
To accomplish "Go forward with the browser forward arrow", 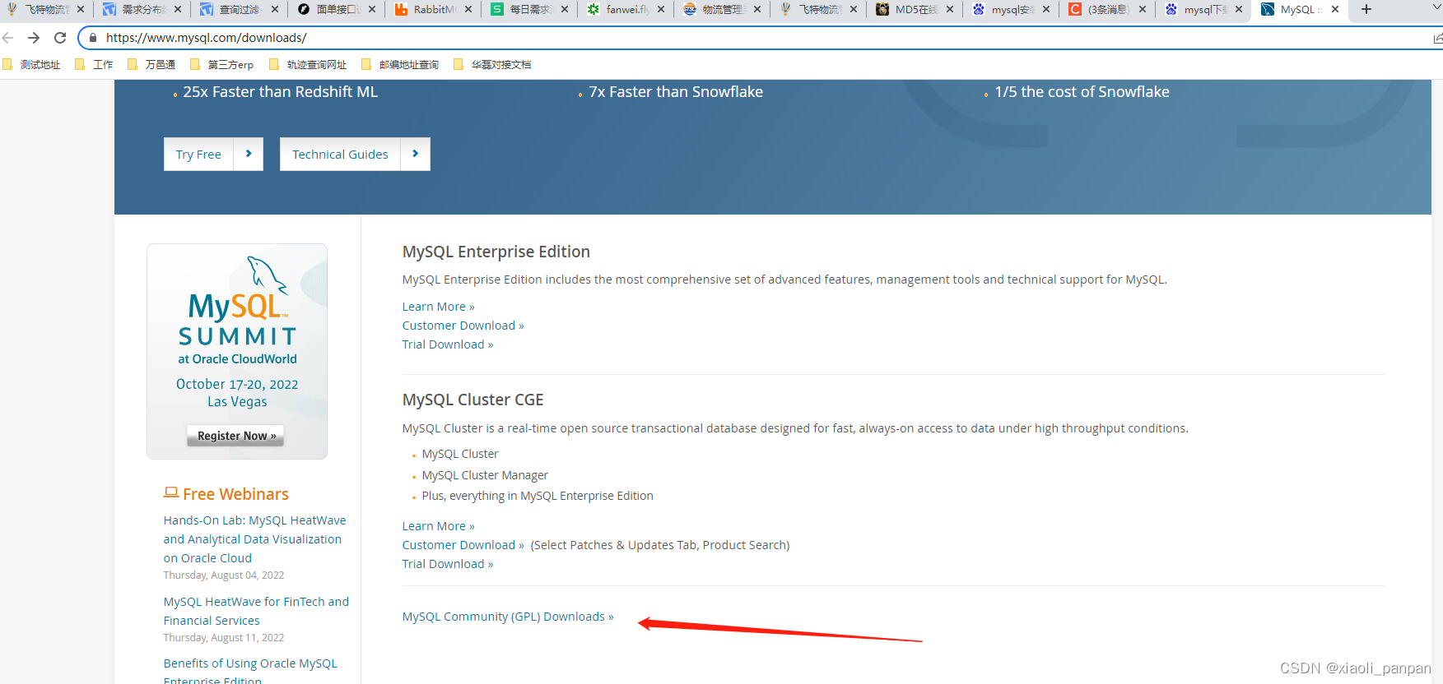I will click(x=34, y=38).
